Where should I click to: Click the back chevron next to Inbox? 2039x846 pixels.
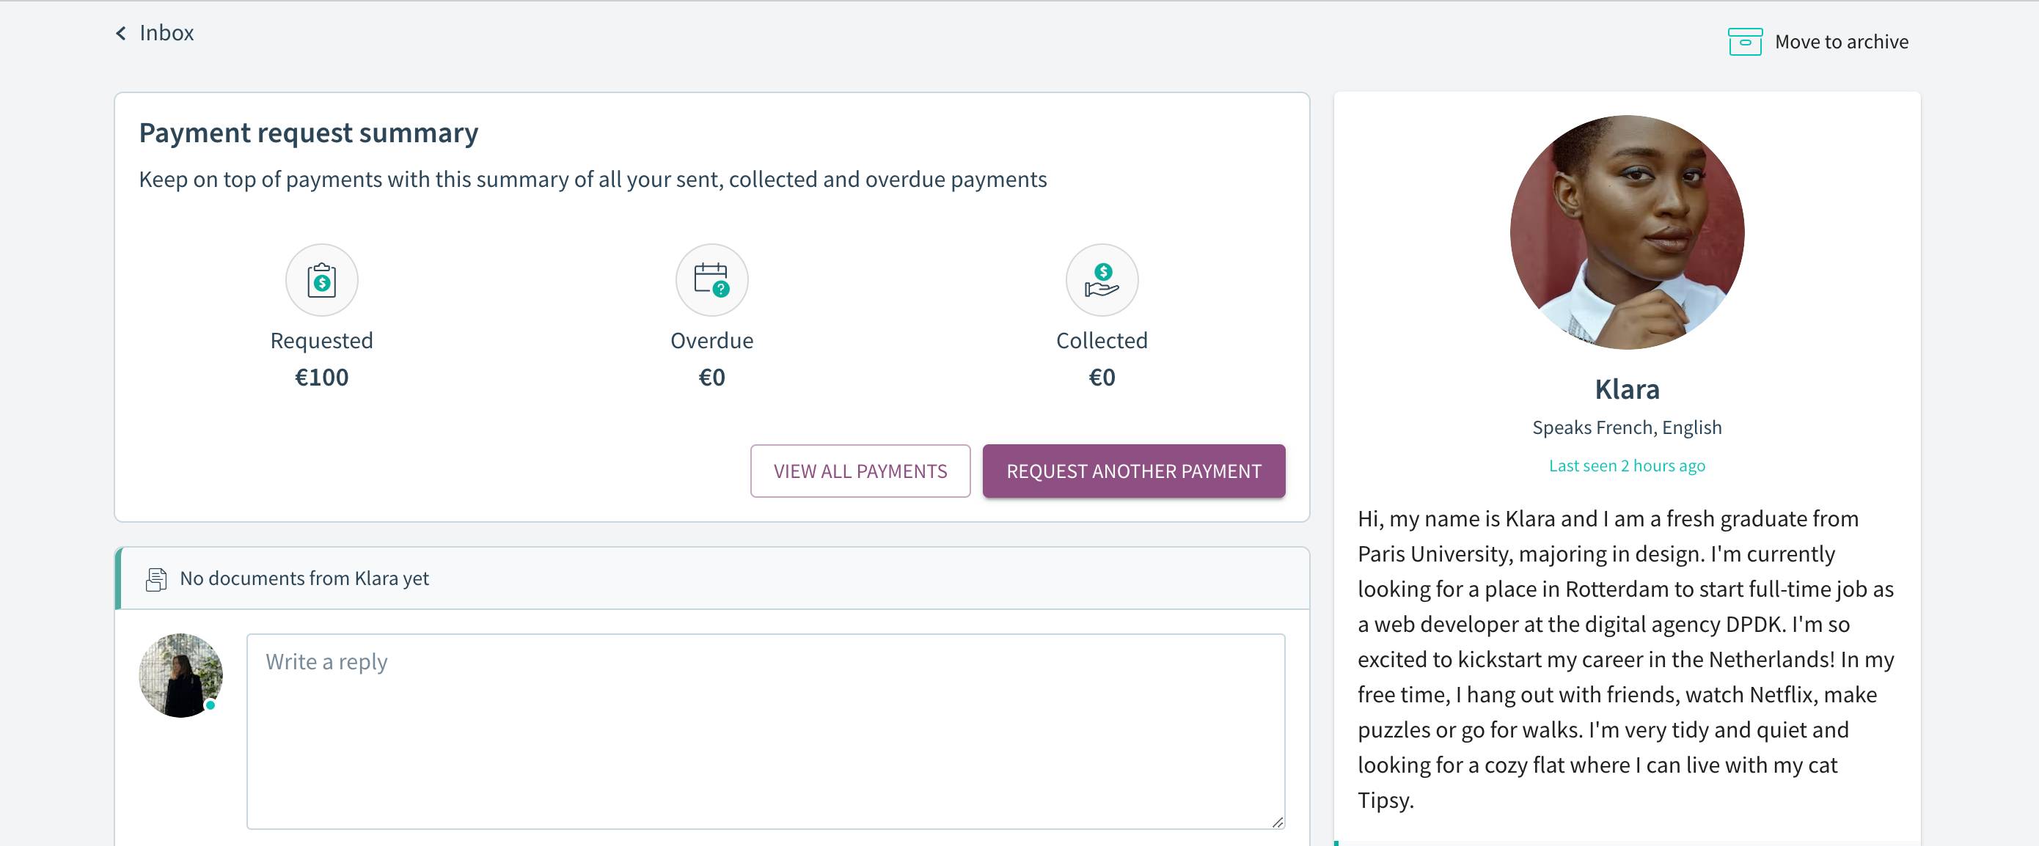pyautogui.click(x=120, y=33)
